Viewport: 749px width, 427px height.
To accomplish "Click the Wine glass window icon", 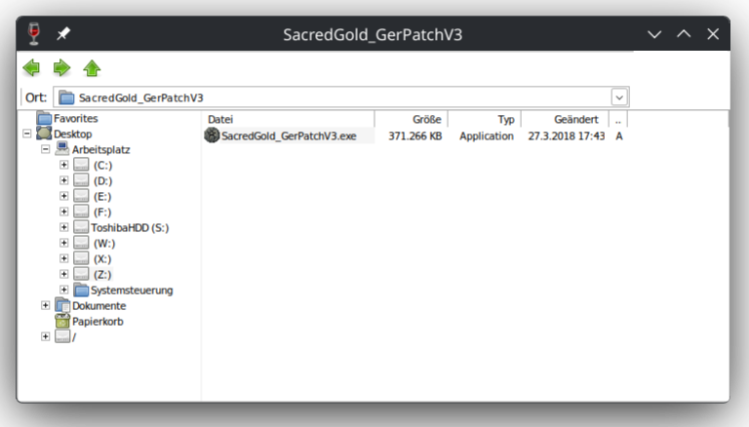I will click(x=34, y=34).
